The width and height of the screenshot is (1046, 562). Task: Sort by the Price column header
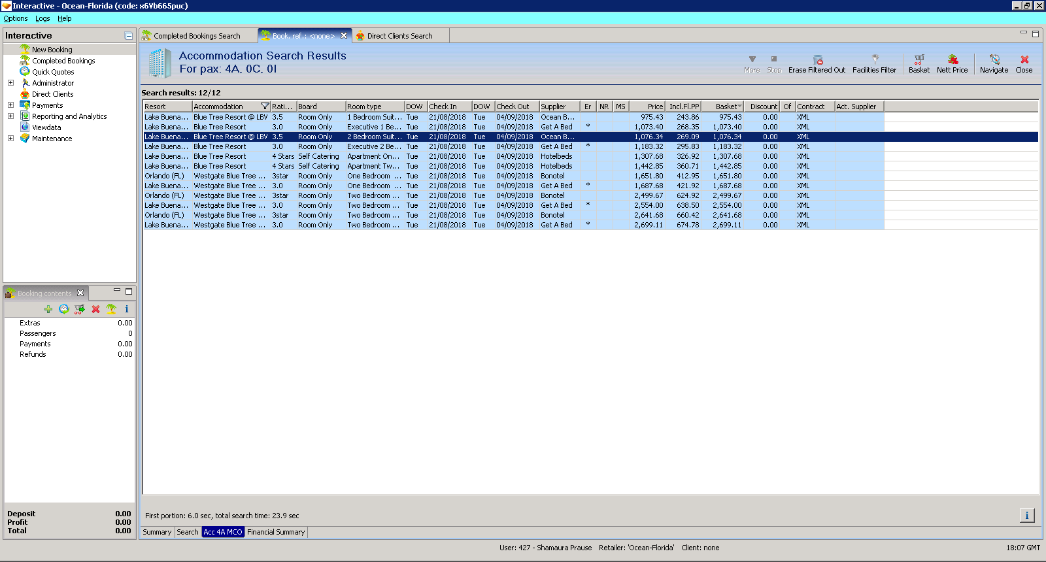coord(647,107)
